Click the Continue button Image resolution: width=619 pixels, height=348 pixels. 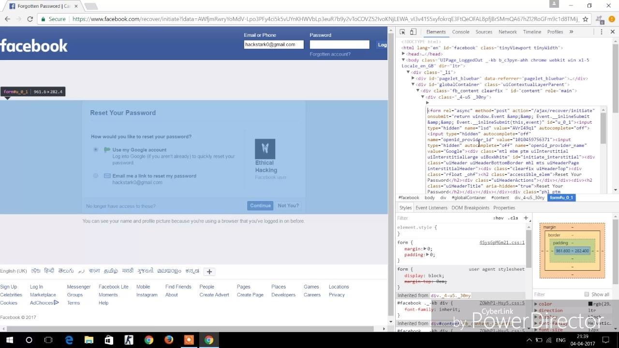pyautogui.click(x=260, y=205)
